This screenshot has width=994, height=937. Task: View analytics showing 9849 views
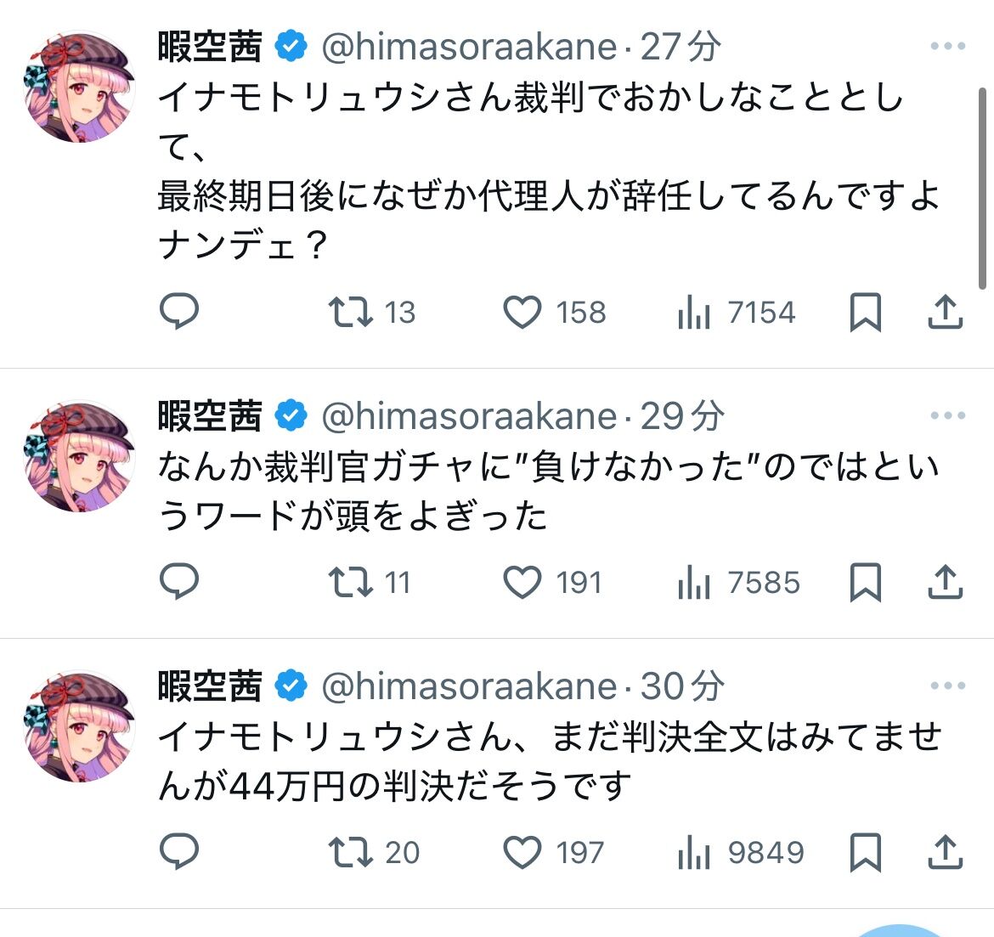click(x=694, y=852)
